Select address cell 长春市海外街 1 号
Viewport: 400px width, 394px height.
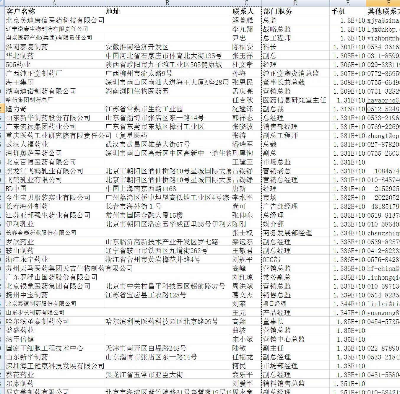pyautogui.click(x=134, y=206)
